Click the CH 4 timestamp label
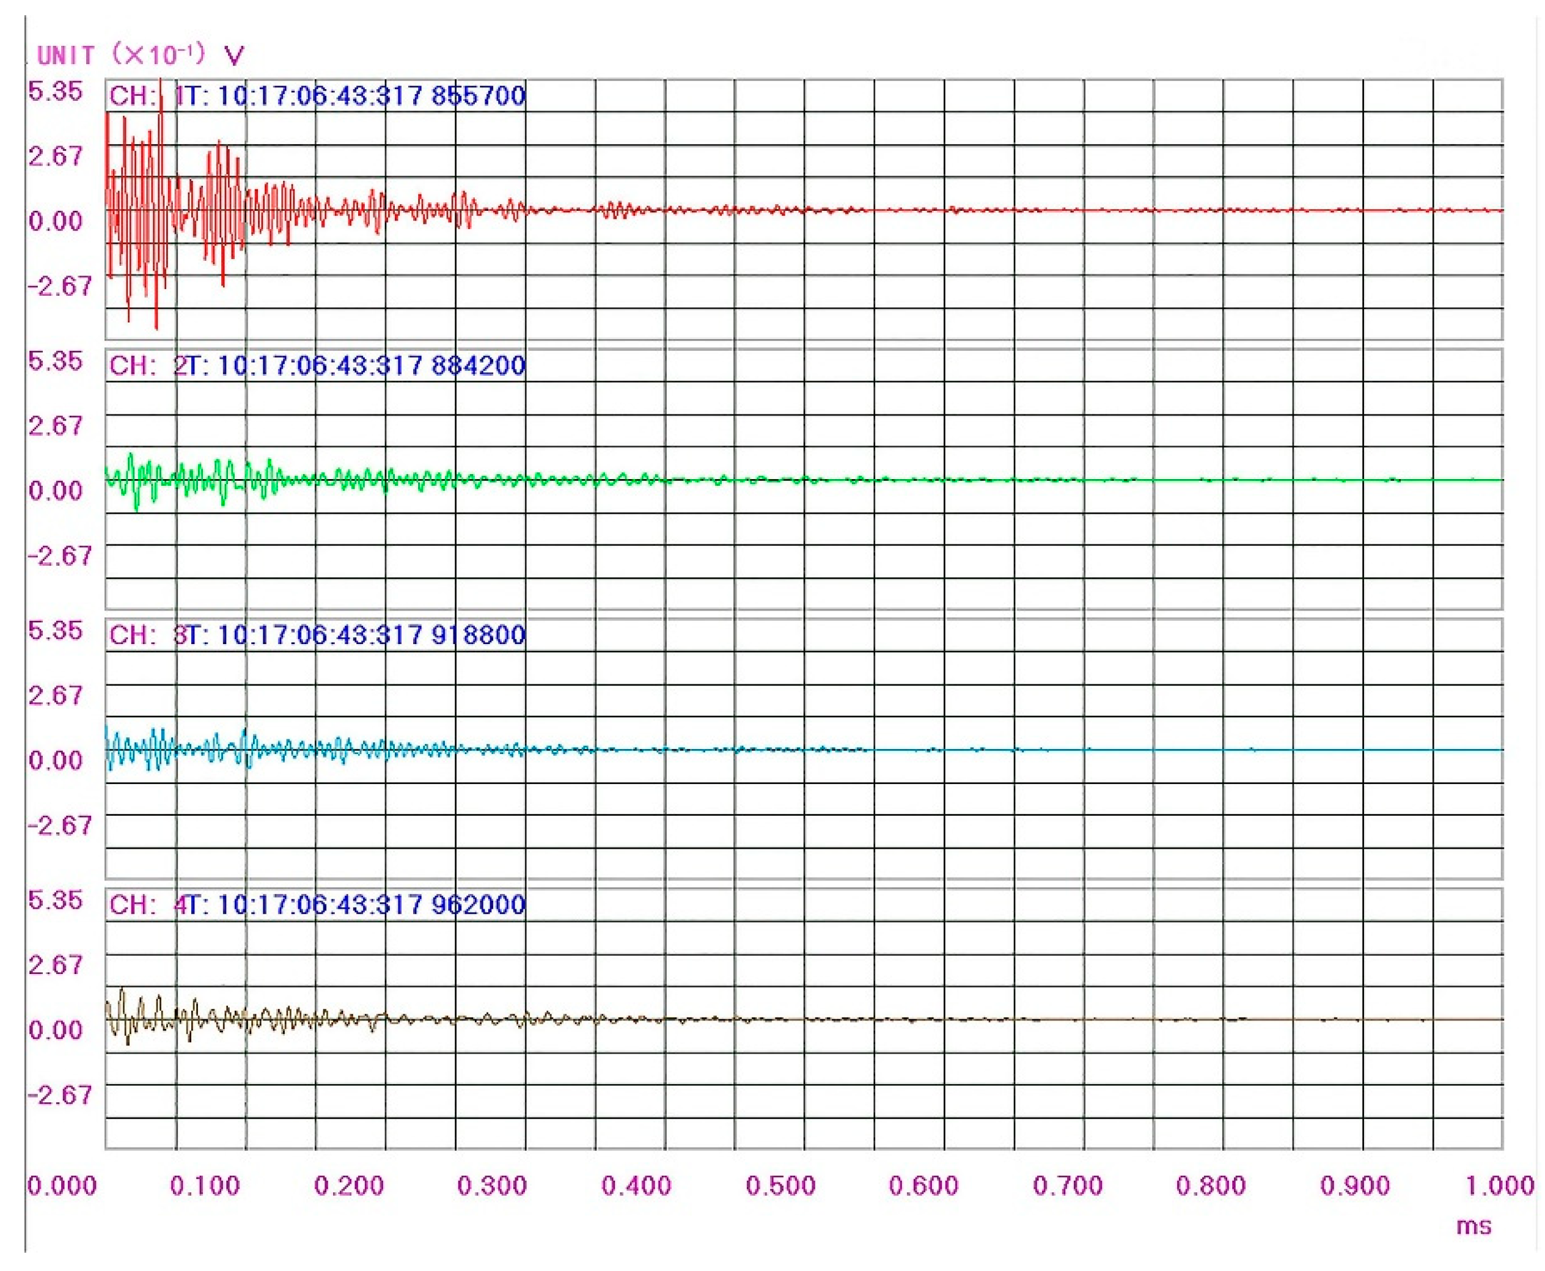1545x1271 pixels. (x=317, y=905)
